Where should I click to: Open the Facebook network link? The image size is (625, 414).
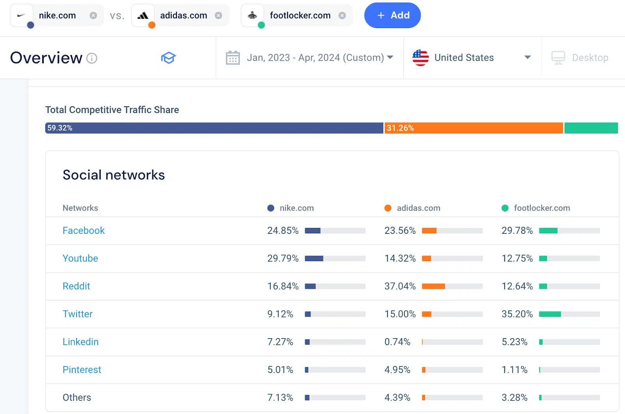coord(84,231)
